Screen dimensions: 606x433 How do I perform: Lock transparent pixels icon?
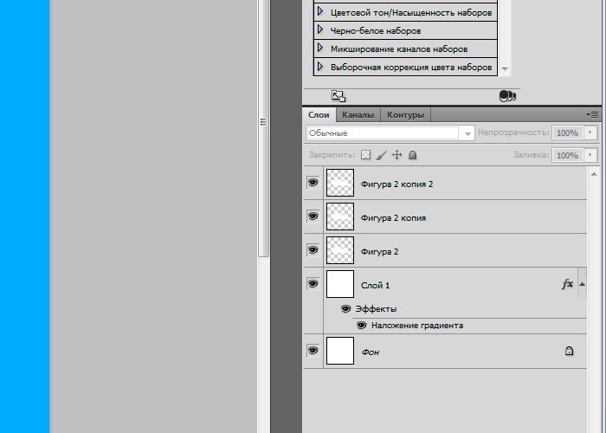point(365,155)
